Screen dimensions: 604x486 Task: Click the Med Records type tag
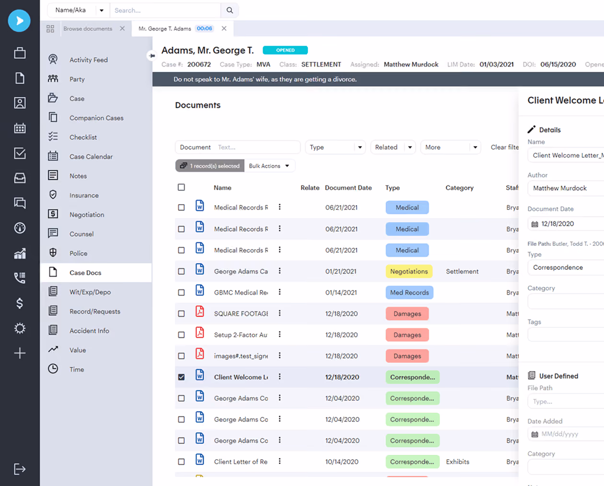coord(409,292)
